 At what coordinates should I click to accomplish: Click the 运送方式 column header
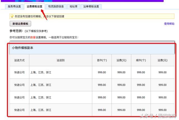(19, 60)
